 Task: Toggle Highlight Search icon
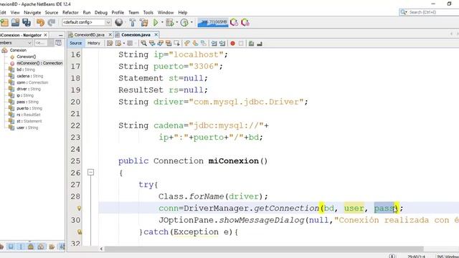point(169,44)
